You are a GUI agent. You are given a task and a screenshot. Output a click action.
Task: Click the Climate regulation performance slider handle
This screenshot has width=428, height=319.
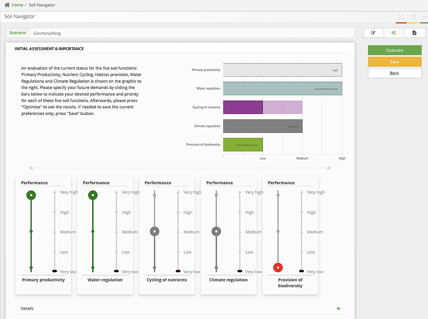216,231
